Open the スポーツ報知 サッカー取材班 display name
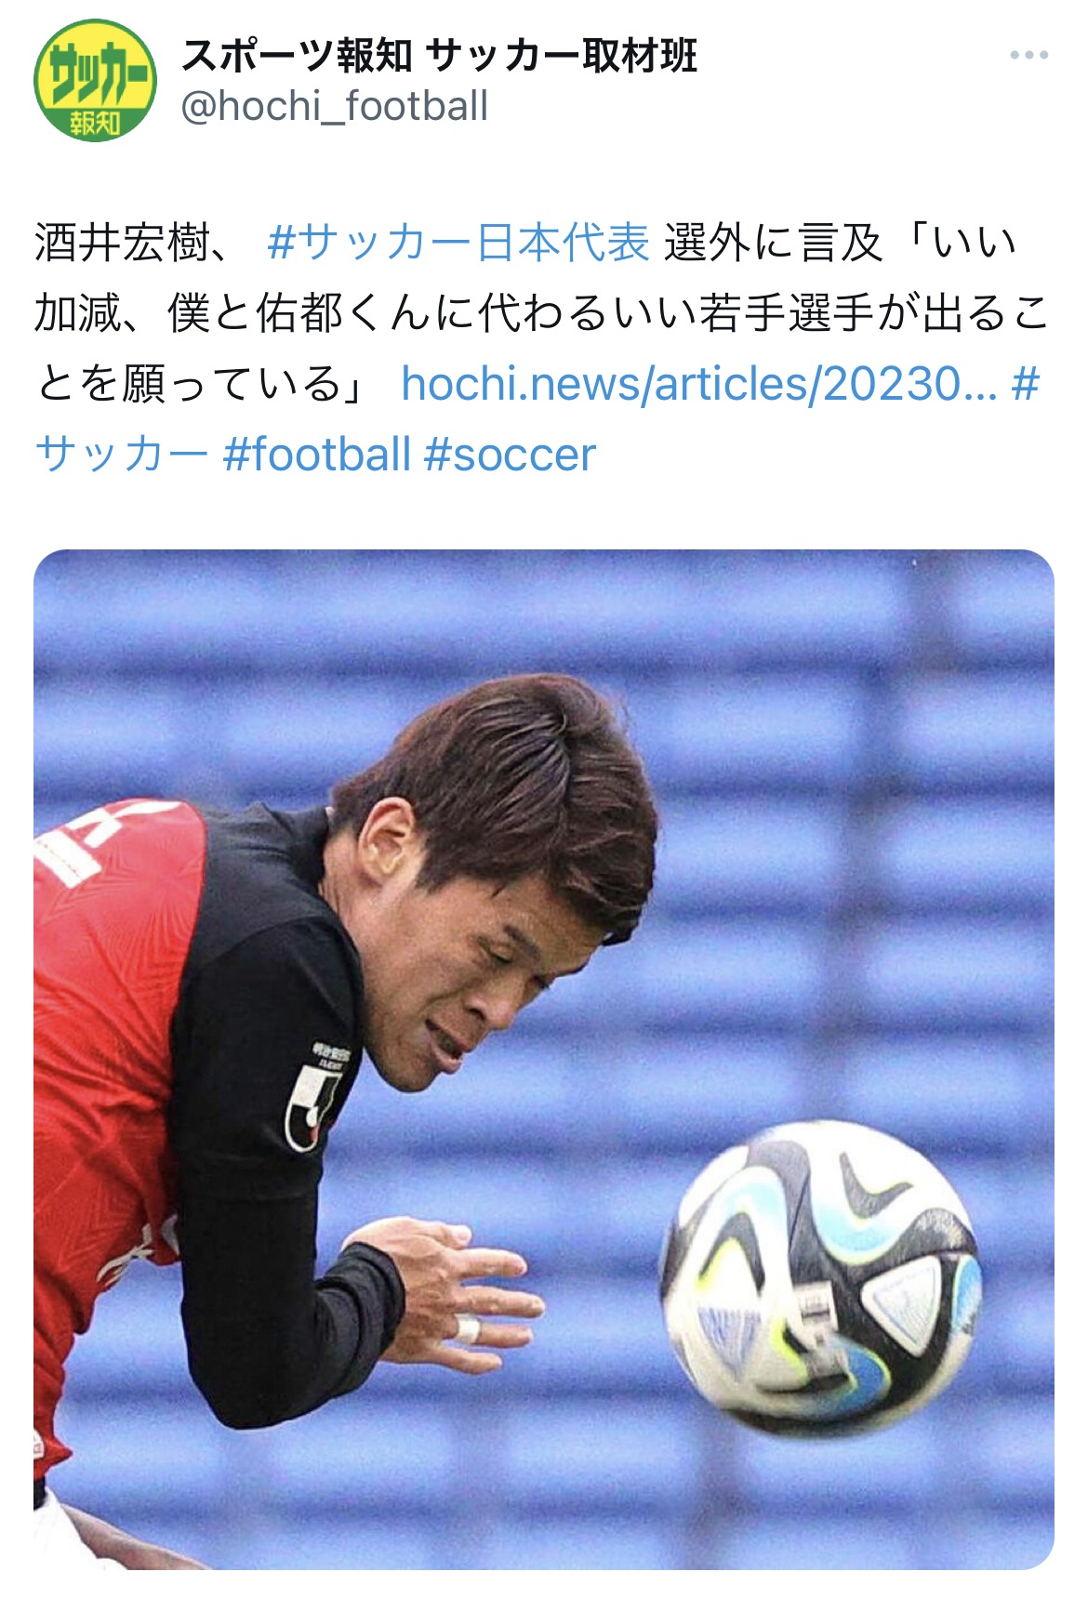 (x=439, y=56)
